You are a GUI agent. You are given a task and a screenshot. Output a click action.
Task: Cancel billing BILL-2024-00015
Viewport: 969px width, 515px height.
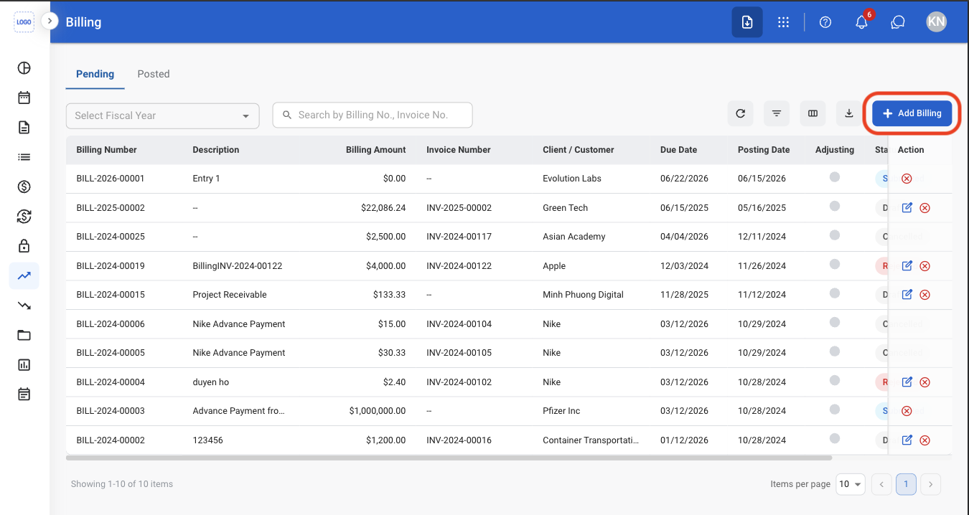tap(924, 295)
